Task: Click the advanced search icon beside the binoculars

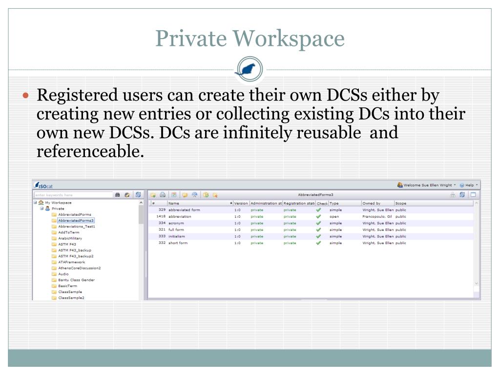Action: 127,195
